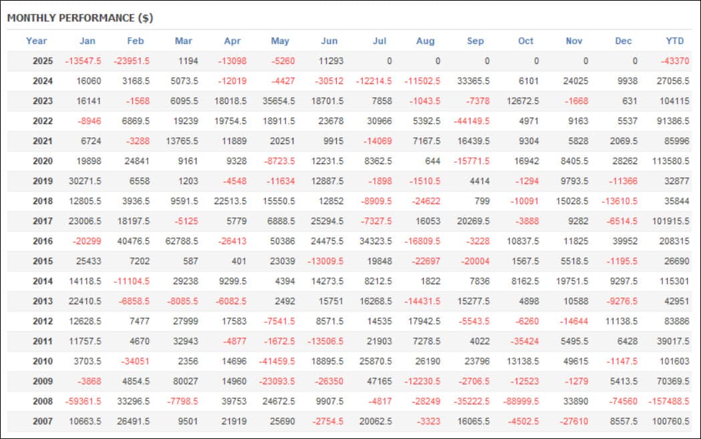Click the 2023 May value 35654.5
The image size is (701, 439).
(x=279, y=101)
